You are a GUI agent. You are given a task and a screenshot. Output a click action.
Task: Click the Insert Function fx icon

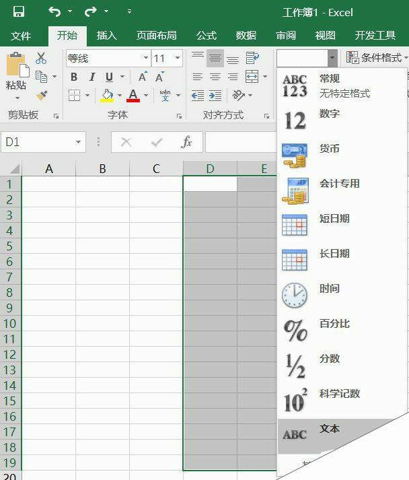[x=187, y=142]
